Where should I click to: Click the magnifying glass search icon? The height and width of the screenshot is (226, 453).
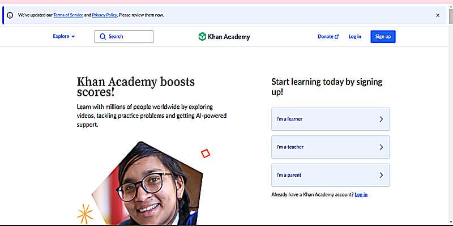[103, 36]
